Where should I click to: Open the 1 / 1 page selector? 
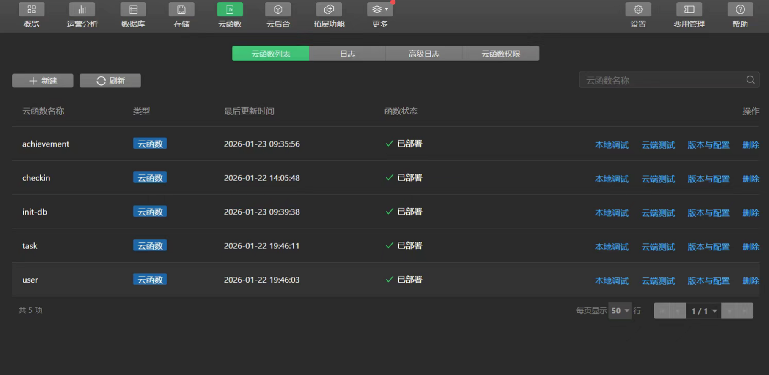tap(703, 311)
